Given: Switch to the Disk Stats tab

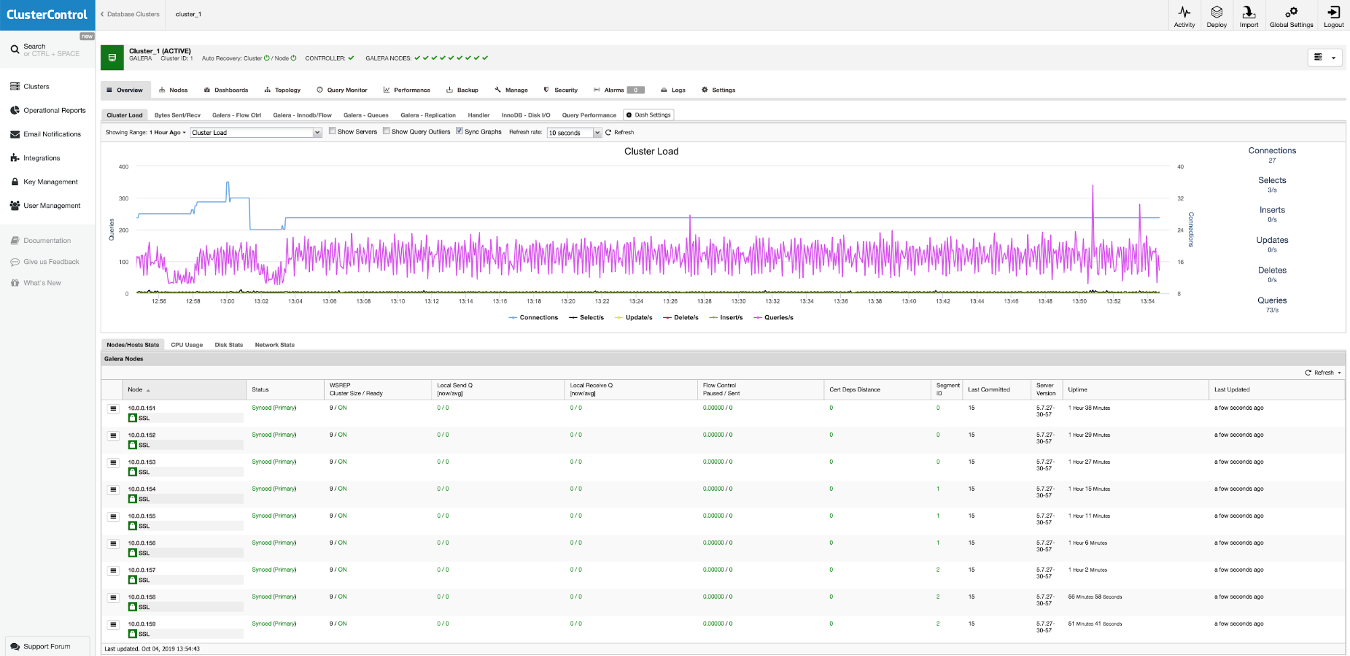Looking at the screenshot, I should point(229,345).
